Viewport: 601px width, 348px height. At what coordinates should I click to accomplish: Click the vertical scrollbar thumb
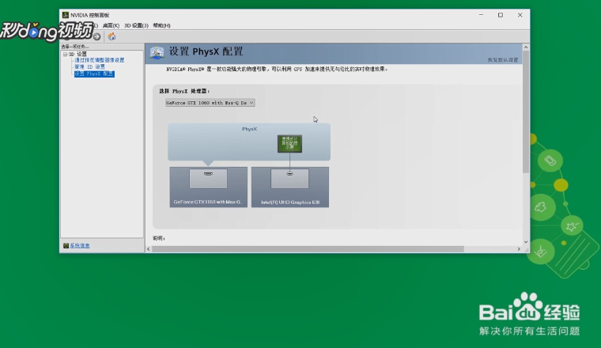pyautogui.click(x=526, y=112)
